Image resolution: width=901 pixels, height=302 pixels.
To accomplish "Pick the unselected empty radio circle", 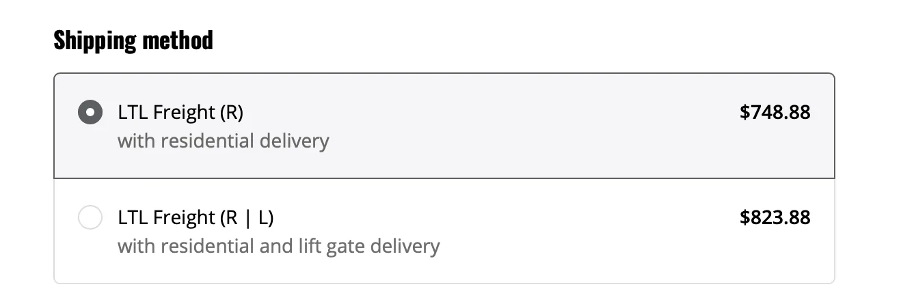I will pyautogui.click(x=90, y=218).
